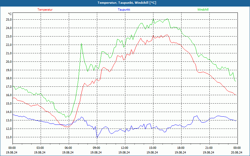This screenshot has height=156, width=250.
Task: Click the 24,0 y-axis value
Action: point(9,28)
